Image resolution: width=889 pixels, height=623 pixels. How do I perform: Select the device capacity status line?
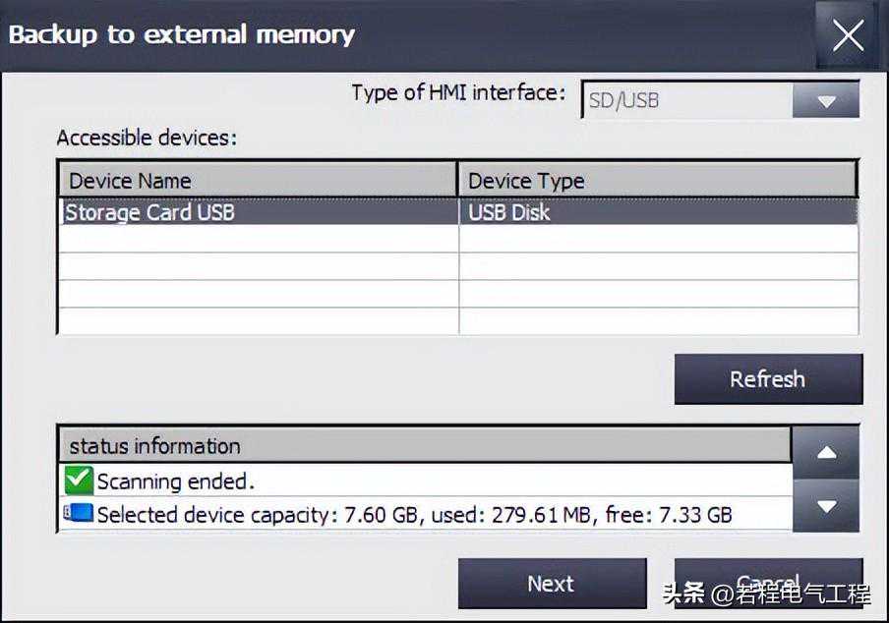414,514
